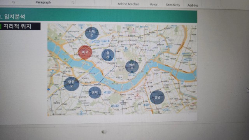Click the Sensitivity ribbon group

pos(173,5)
